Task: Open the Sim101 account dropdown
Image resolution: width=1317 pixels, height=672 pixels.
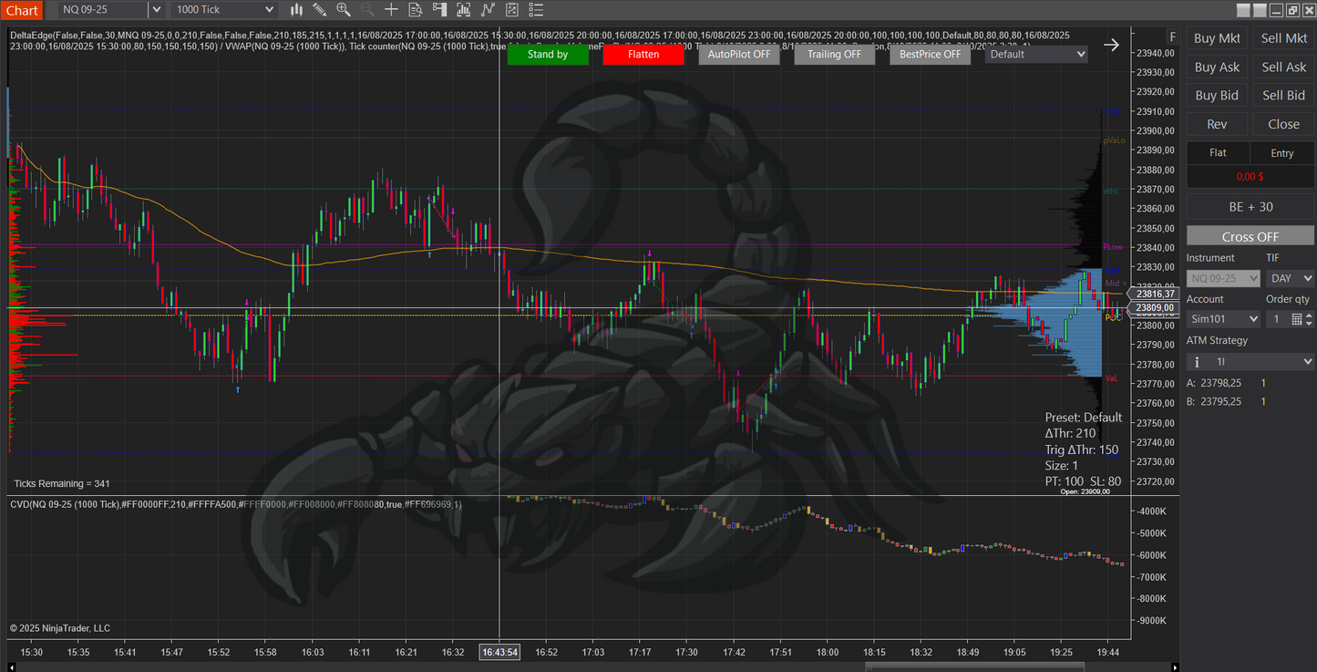Action: (x=1223, y=319)
